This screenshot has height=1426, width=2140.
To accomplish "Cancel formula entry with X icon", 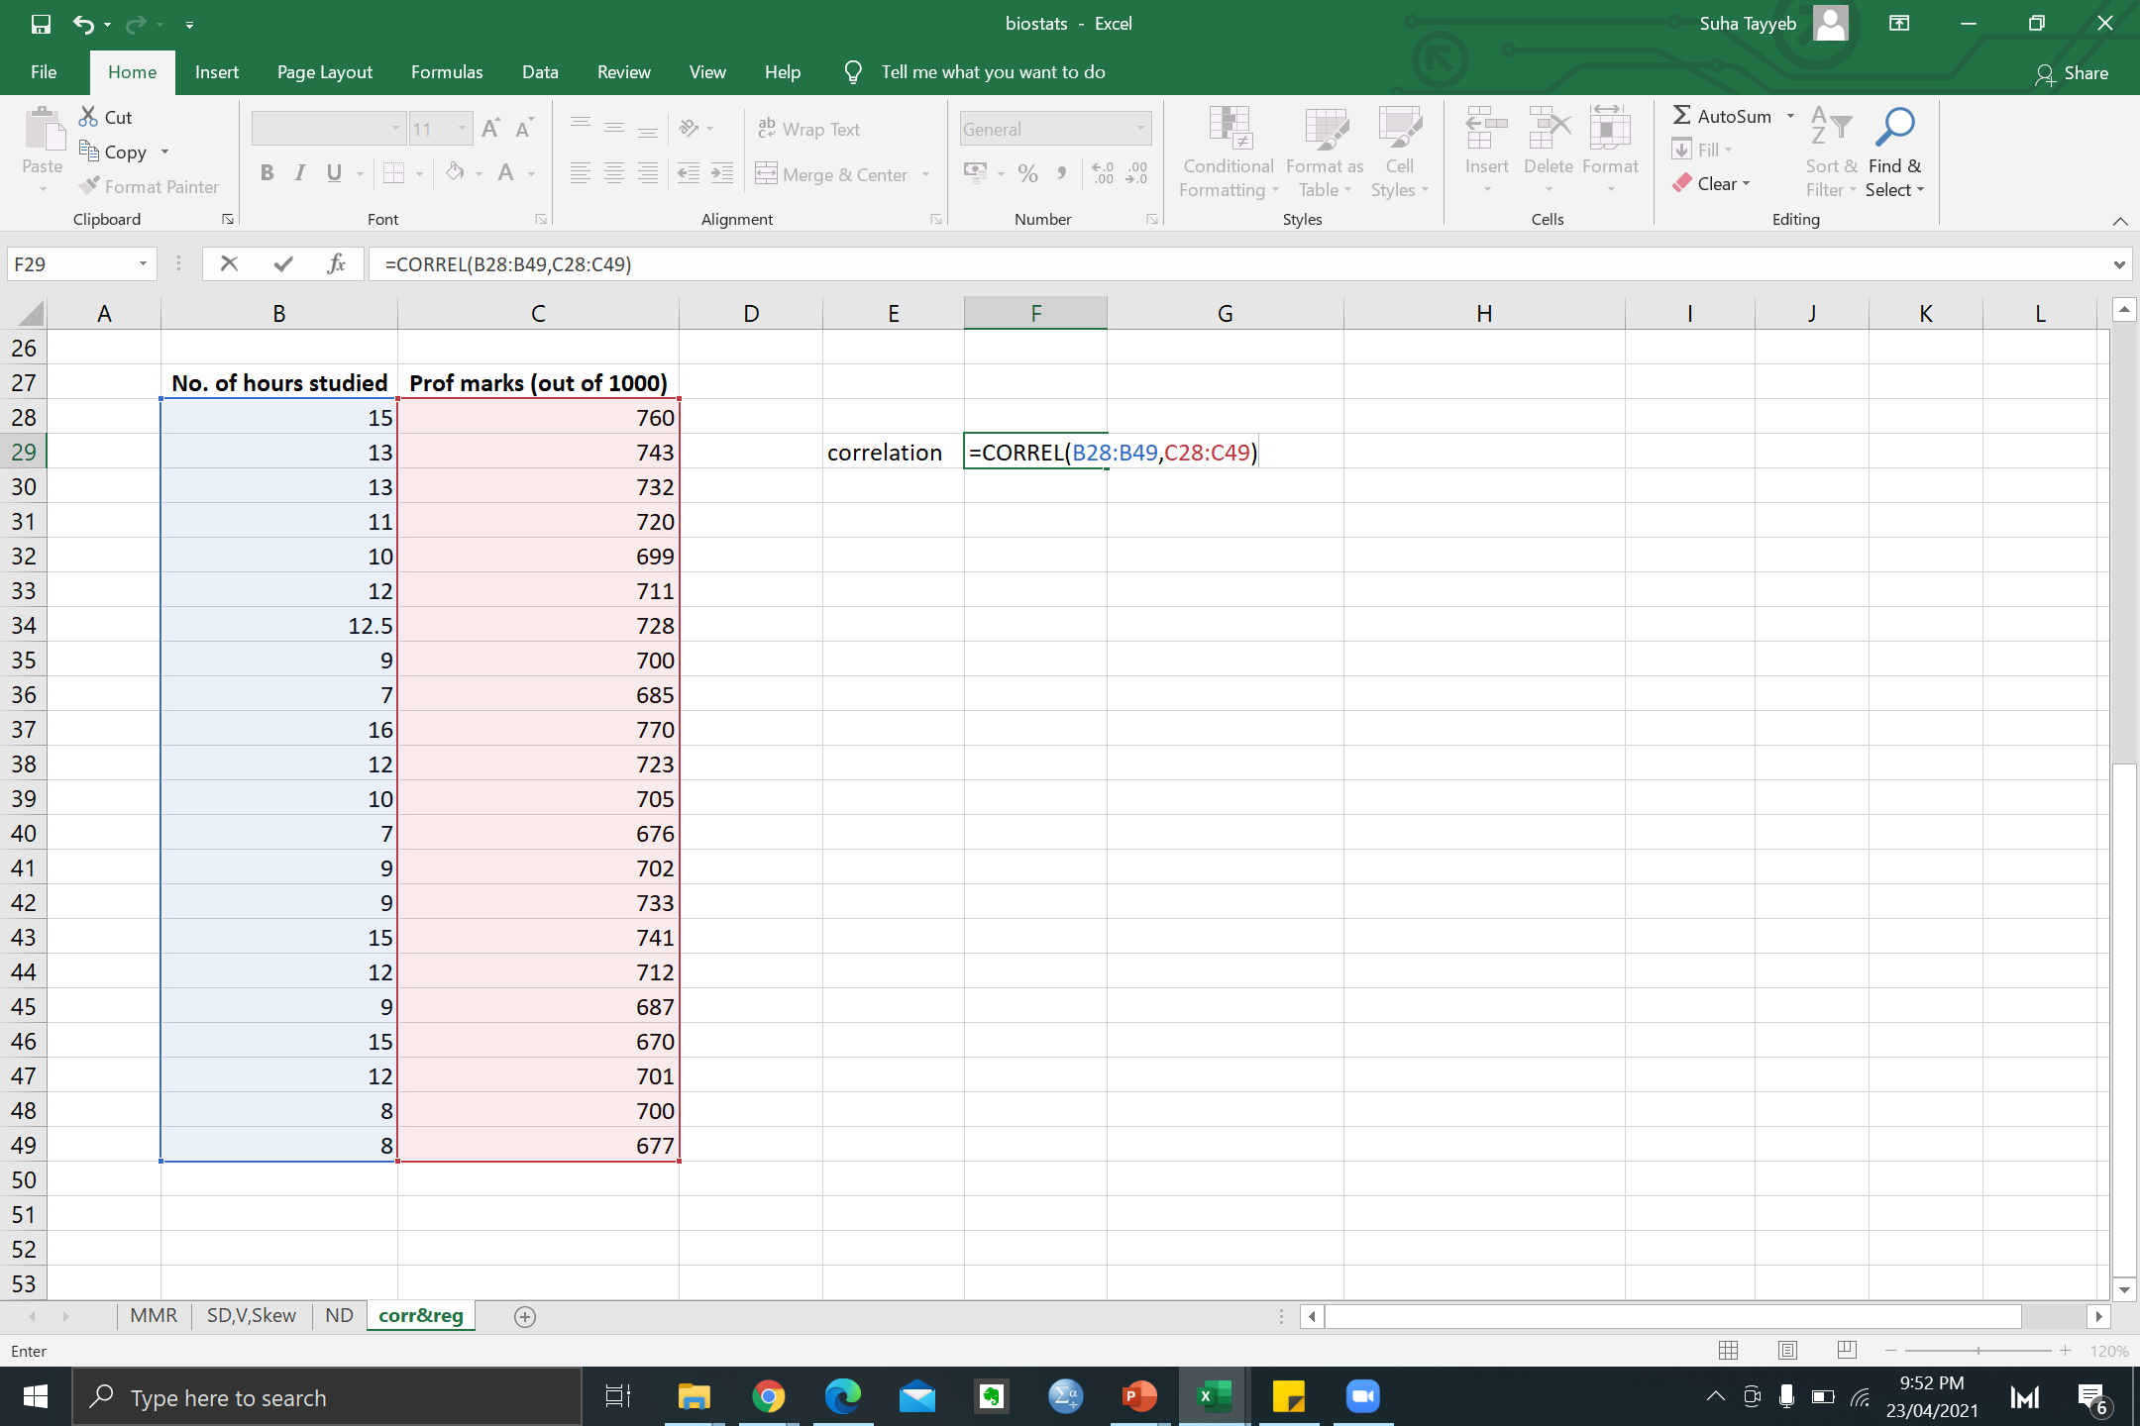I will tap(229, 263).
